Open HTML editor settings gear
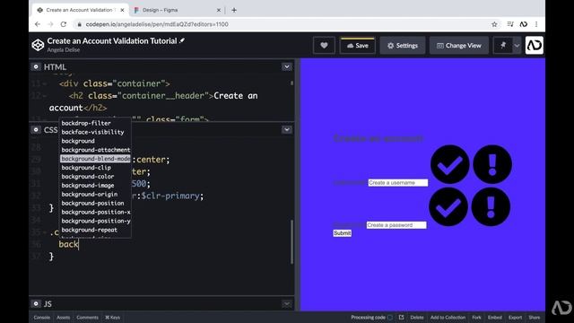 [x=36, y=67]
